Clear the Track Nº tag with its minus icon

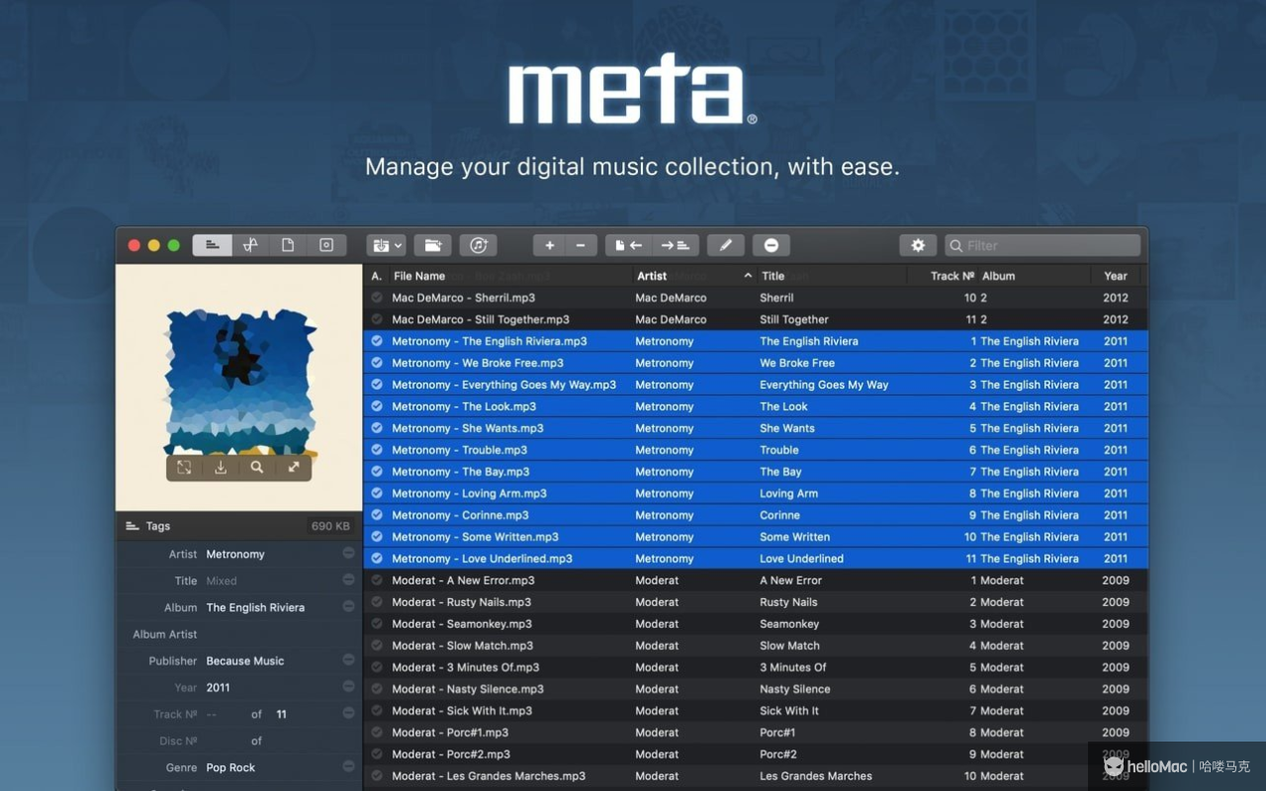tap(348, 713)
